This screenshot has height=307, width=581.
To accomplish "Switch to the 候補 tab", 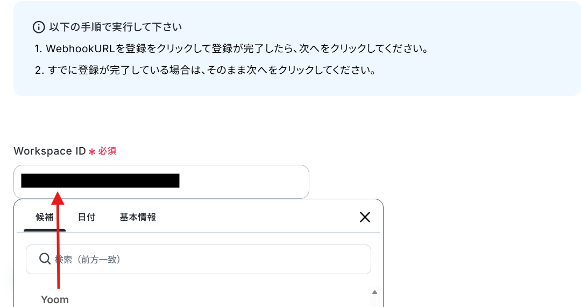I will (45, 217).
